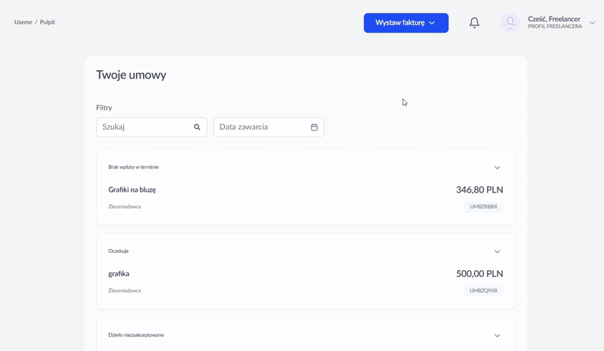Click the Dzieło niezaakceptowane status label
Image resolution: width=604 pixels, height=351 pixels.
(136, 335)
